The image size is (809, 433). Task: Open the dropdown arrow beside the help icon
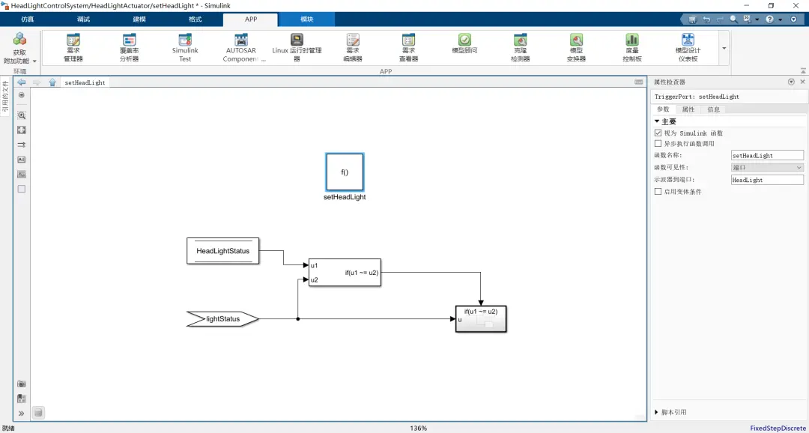[x=780, y=19]
